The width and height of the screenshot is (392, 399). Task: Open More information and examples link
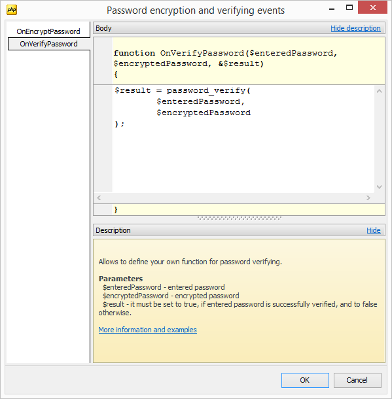147,330
